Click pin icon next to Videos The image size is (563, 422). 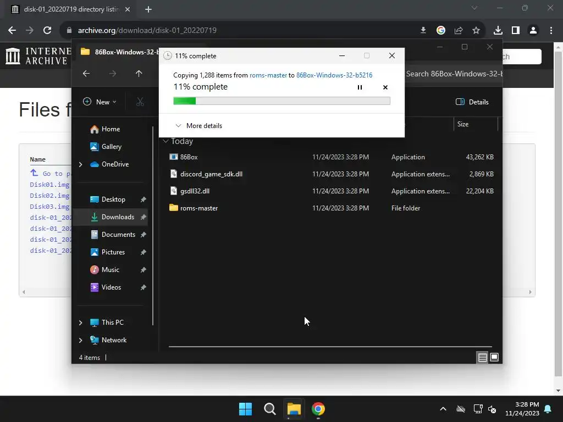(x=143, y=287)
